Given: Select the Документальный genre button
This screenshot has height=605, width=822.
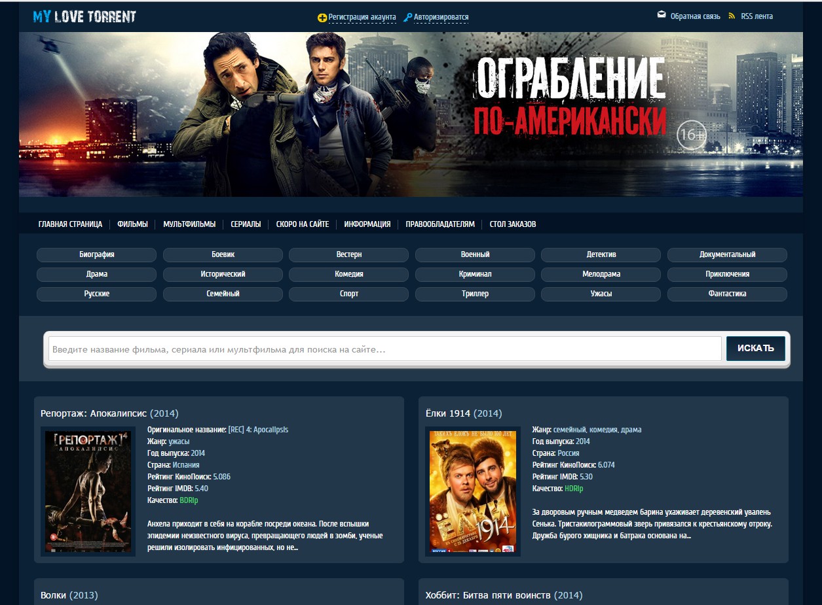Looking at the screenshot, I should pos(727,254).
